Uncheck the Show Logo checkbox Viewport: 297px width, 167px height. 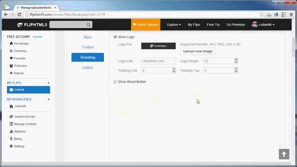coord(115,37)
